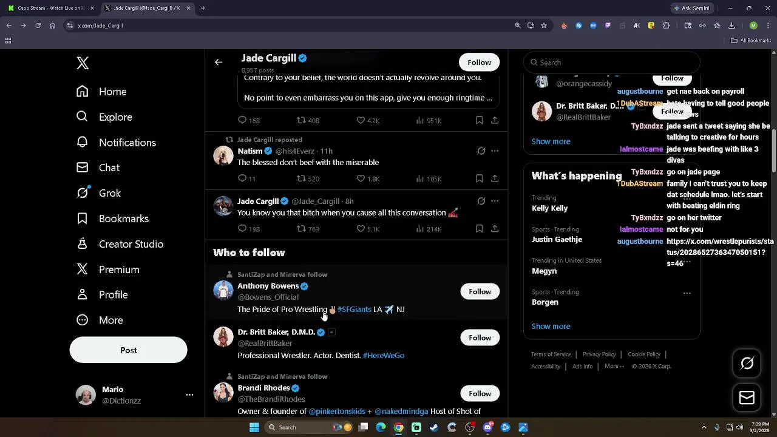Open #HereWeGo hashtag link

384,356
